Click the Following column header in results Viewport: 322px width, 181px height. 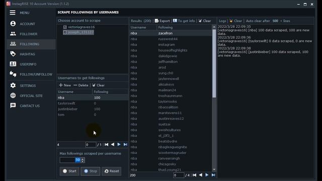pos(184,27)
